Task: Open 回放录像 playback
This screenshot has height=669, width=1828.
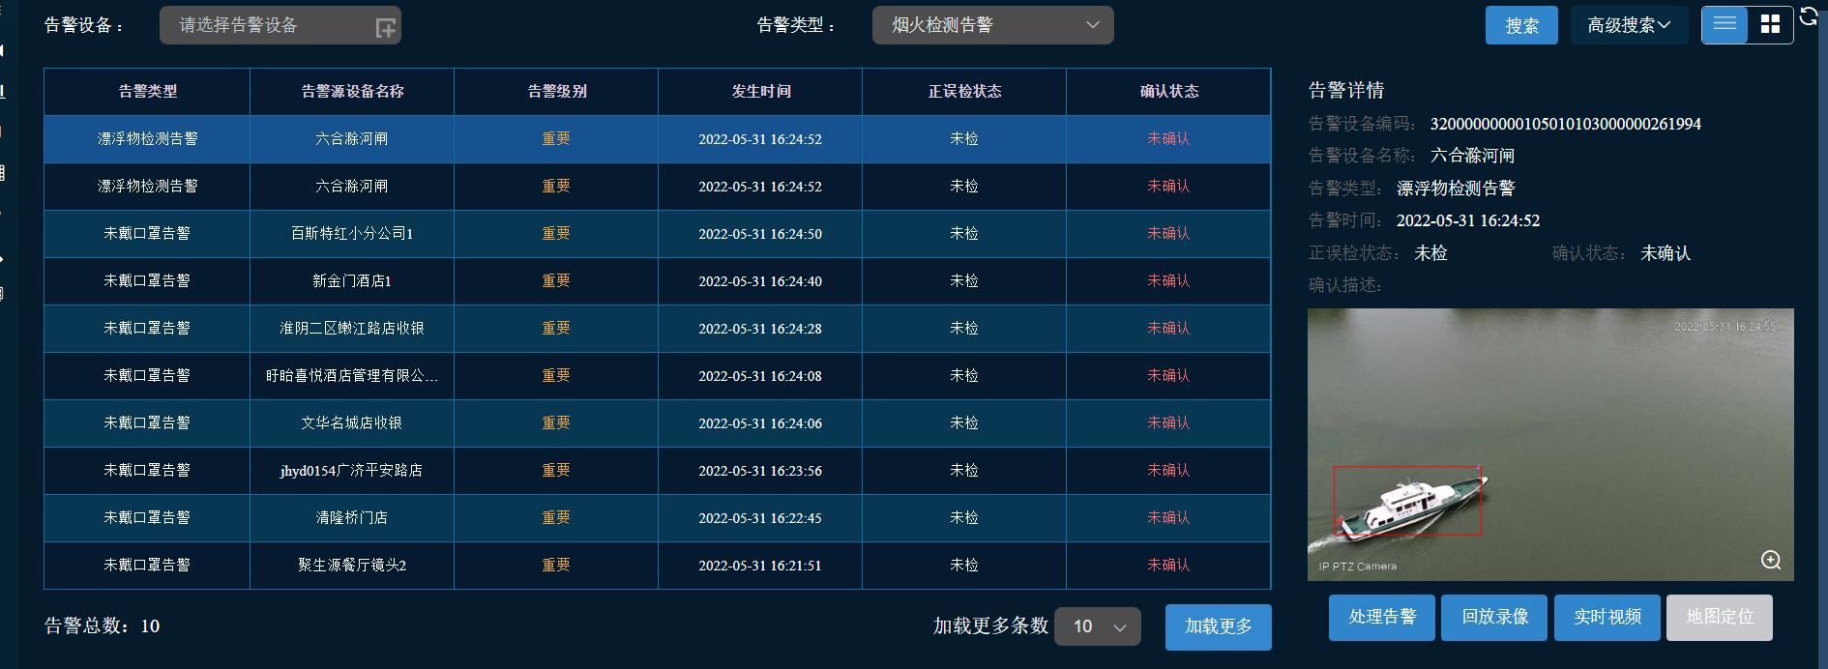Action: tap(1493, 617)
